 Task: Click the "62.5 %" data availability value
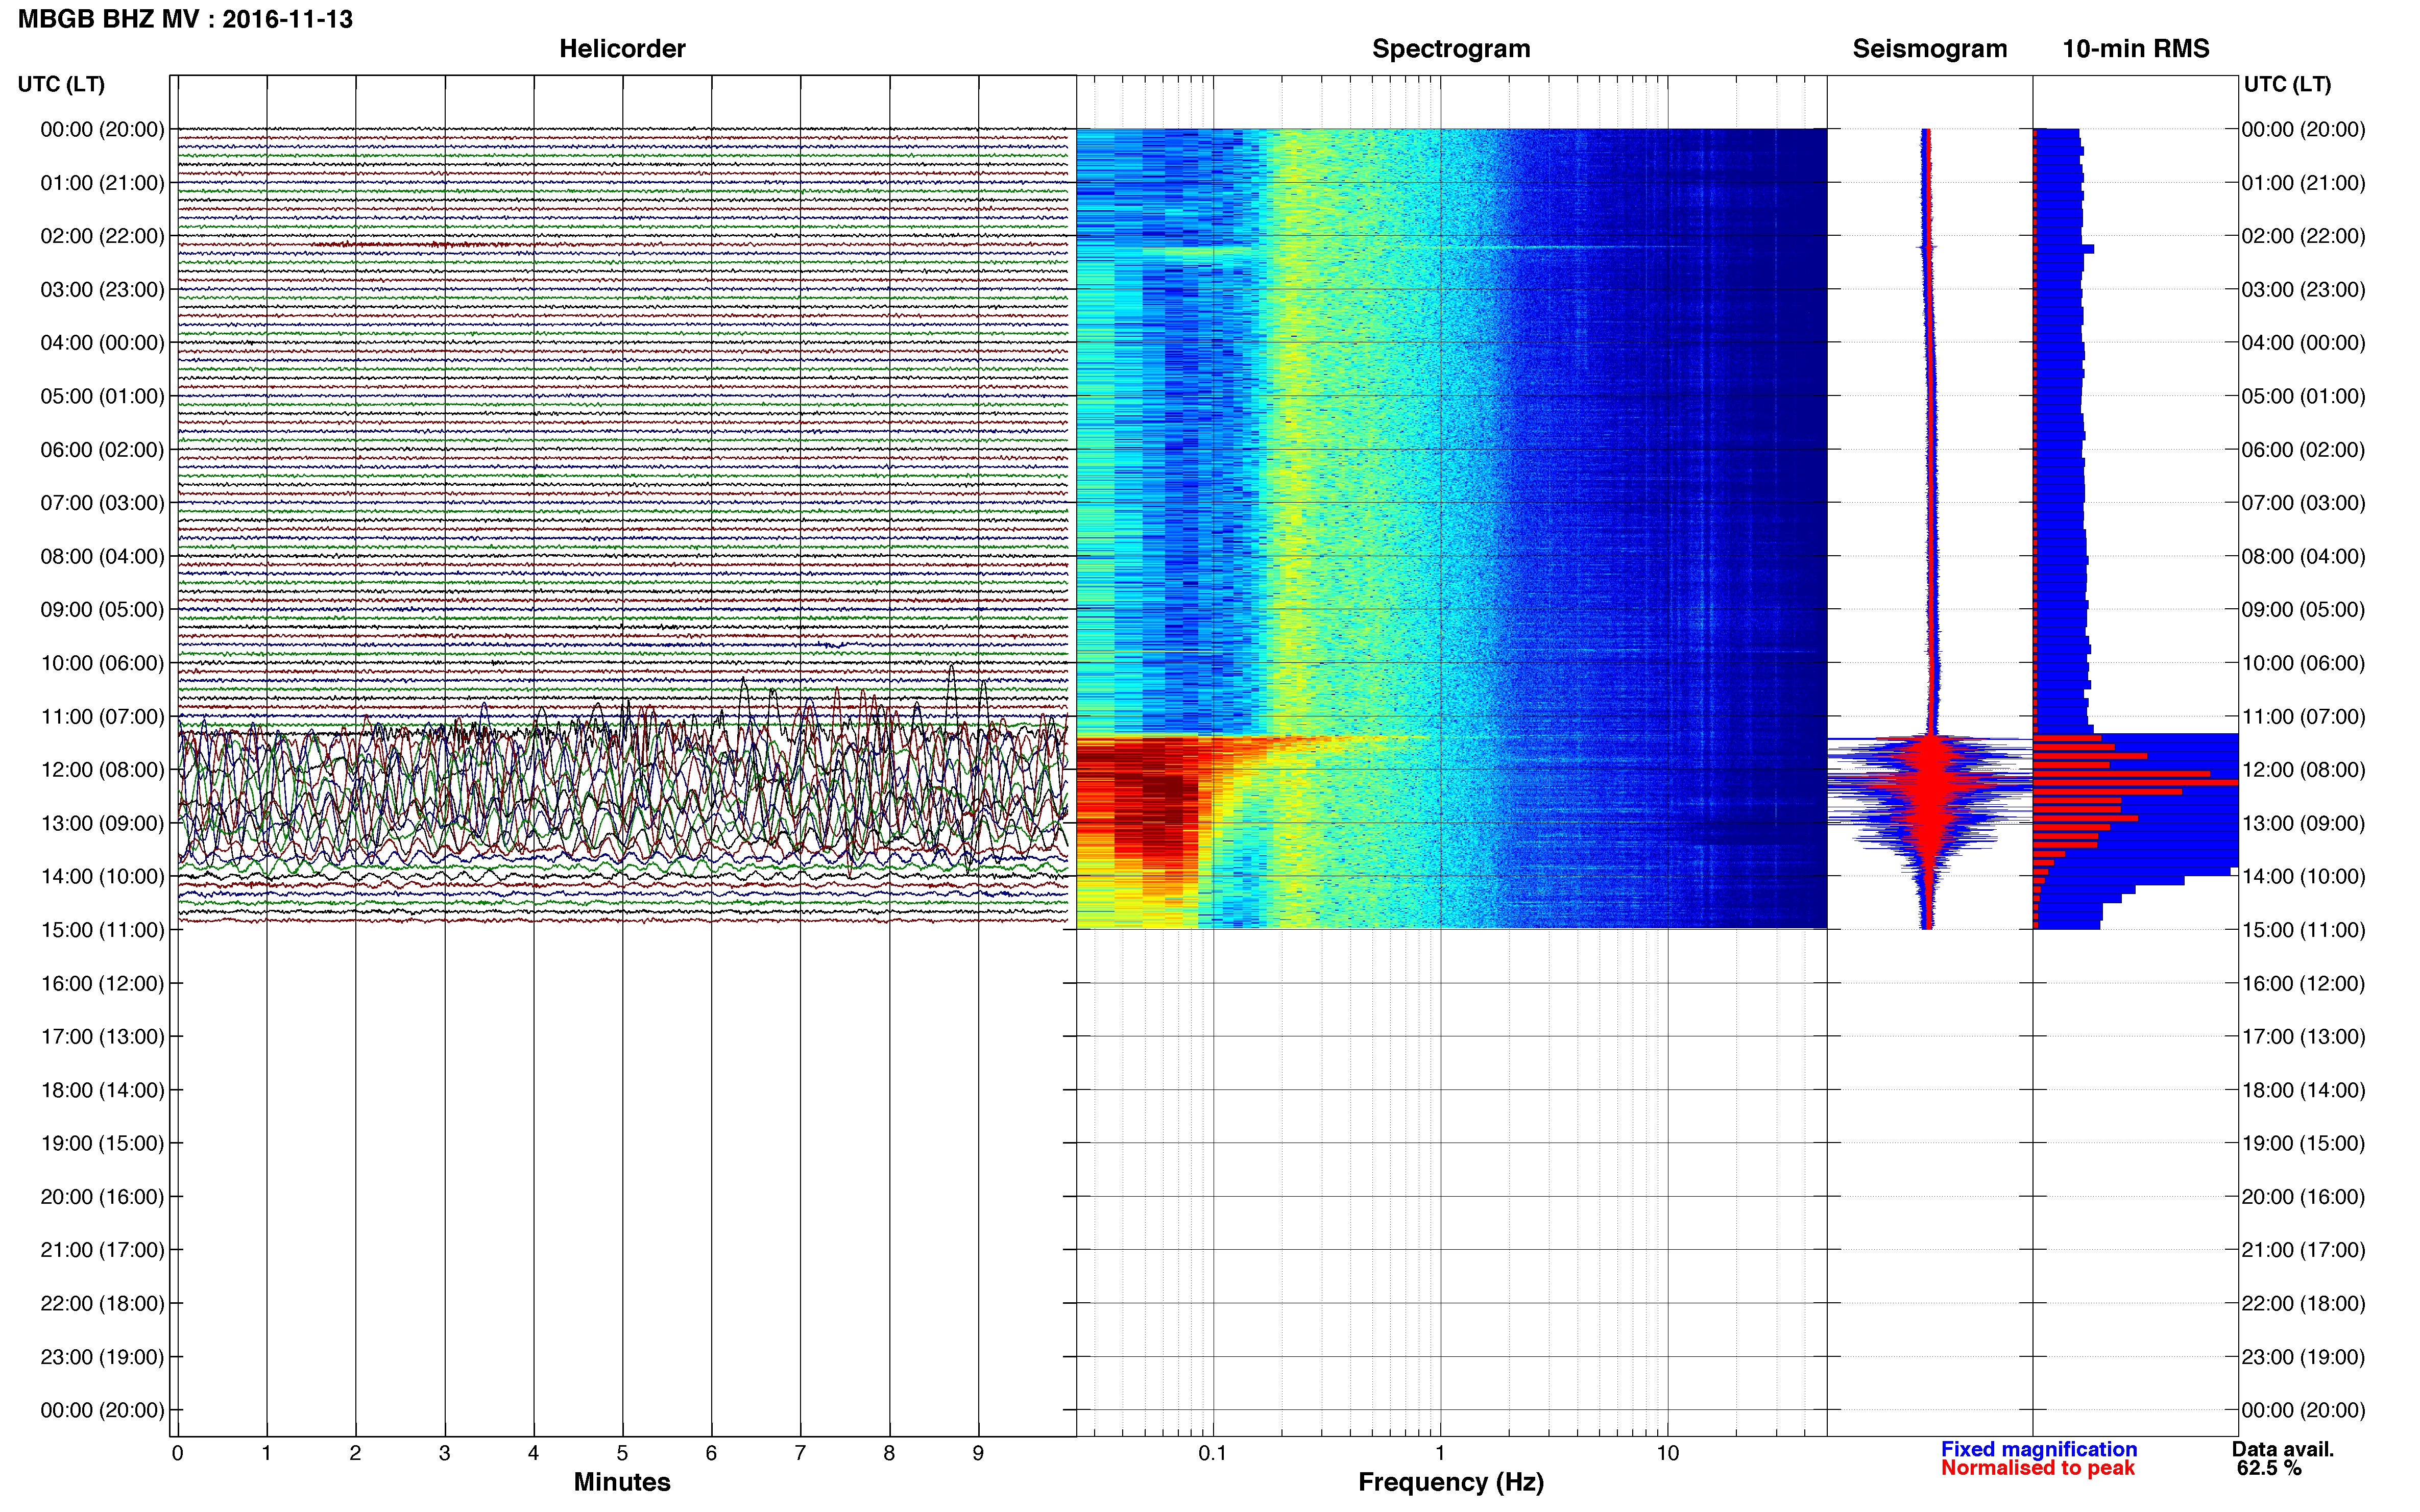coord(2269,1468)
